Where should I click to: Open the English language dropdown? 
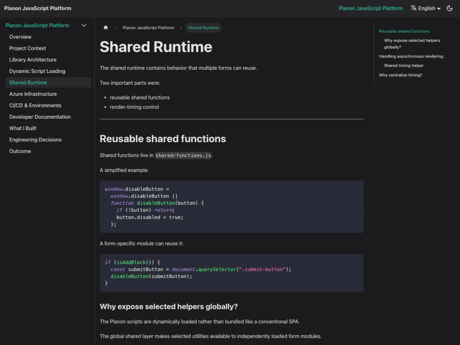426,8
